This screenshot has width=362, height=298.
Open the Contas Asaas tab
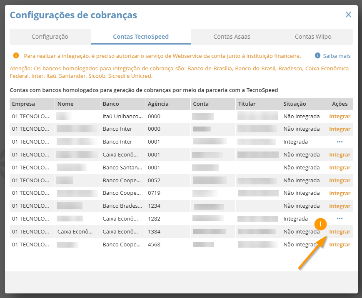pos(232,37)
